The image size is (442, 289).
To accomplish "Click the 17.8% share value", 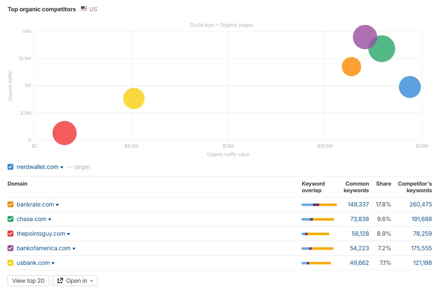I will coord(384,204).
